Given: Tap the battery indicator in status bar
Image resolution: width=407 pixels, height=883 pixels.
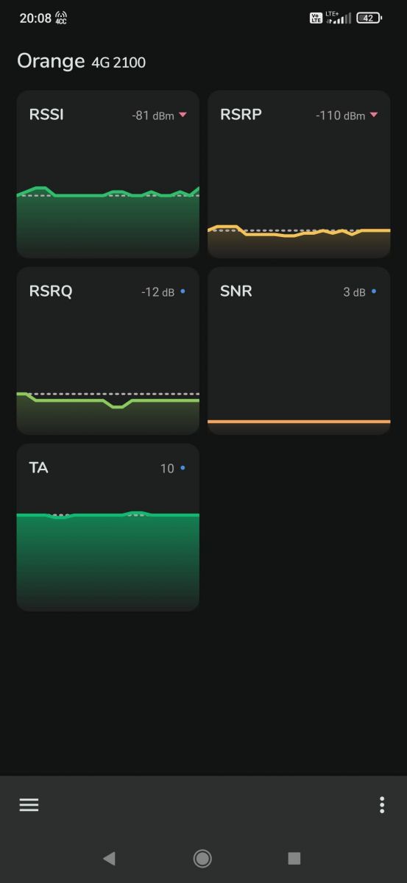Looking at the screenshot, I should (x=369, y=18).
